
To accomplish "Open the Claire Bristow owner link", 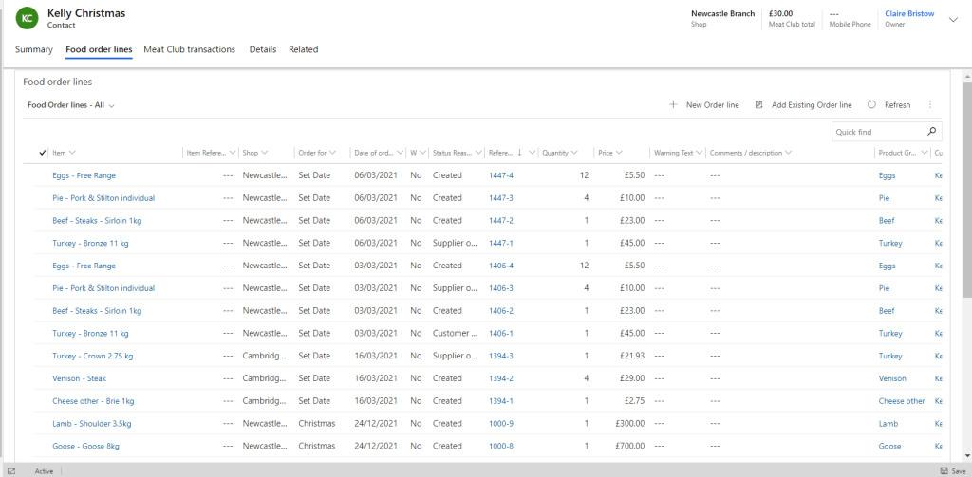I will pos(909,14).
